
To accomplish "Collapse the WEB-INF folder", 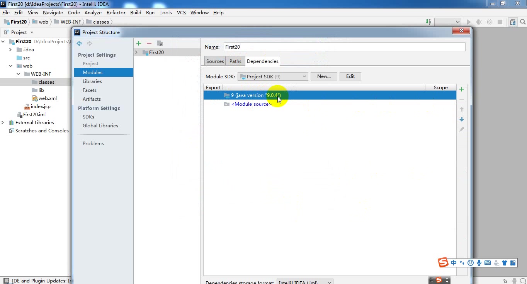I will (x=18, y=74).
